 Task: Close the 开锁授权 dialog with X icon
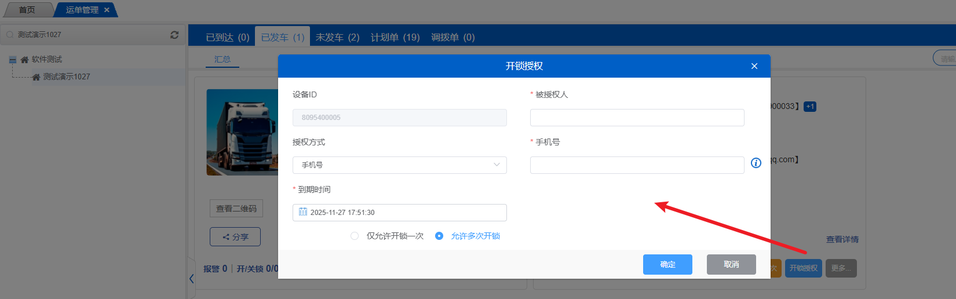pos(754,66)
